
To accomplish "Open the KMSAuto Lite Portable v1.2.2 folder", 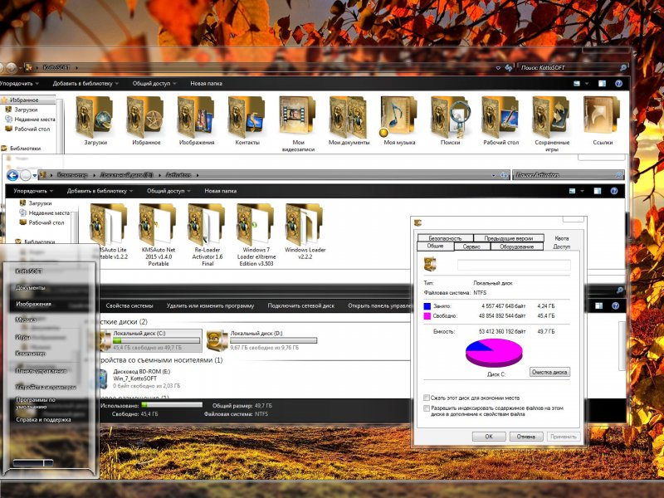I will click(110, 225).
